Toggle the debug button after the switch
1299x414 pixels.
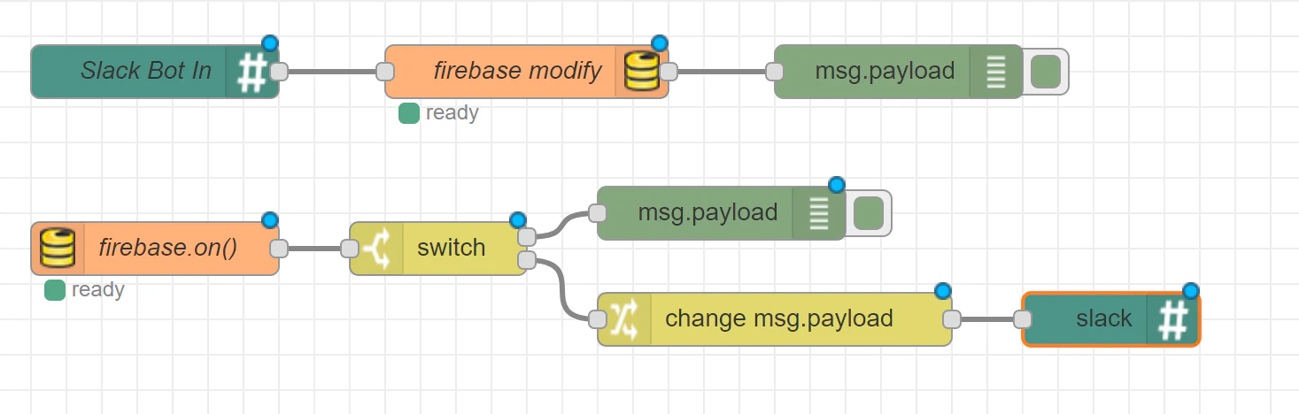click(869, 213)
